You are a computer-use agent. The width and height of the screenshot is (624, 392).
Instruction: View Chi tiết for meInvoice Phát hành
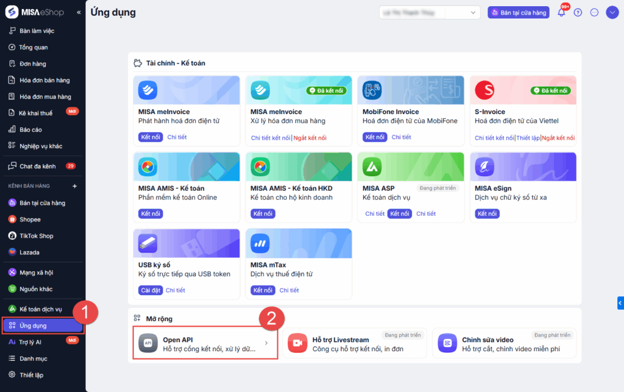177,137
